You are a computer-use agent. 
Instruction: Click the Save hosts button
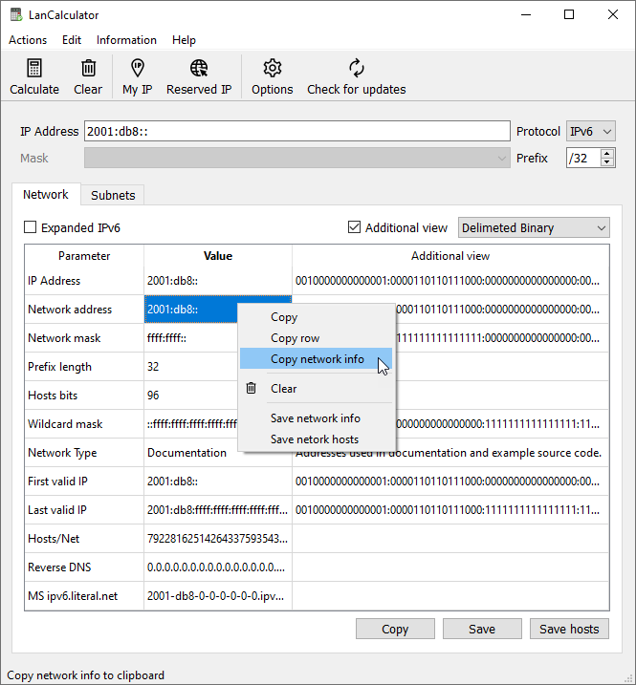pyautogui.click(x=569, y=629)
